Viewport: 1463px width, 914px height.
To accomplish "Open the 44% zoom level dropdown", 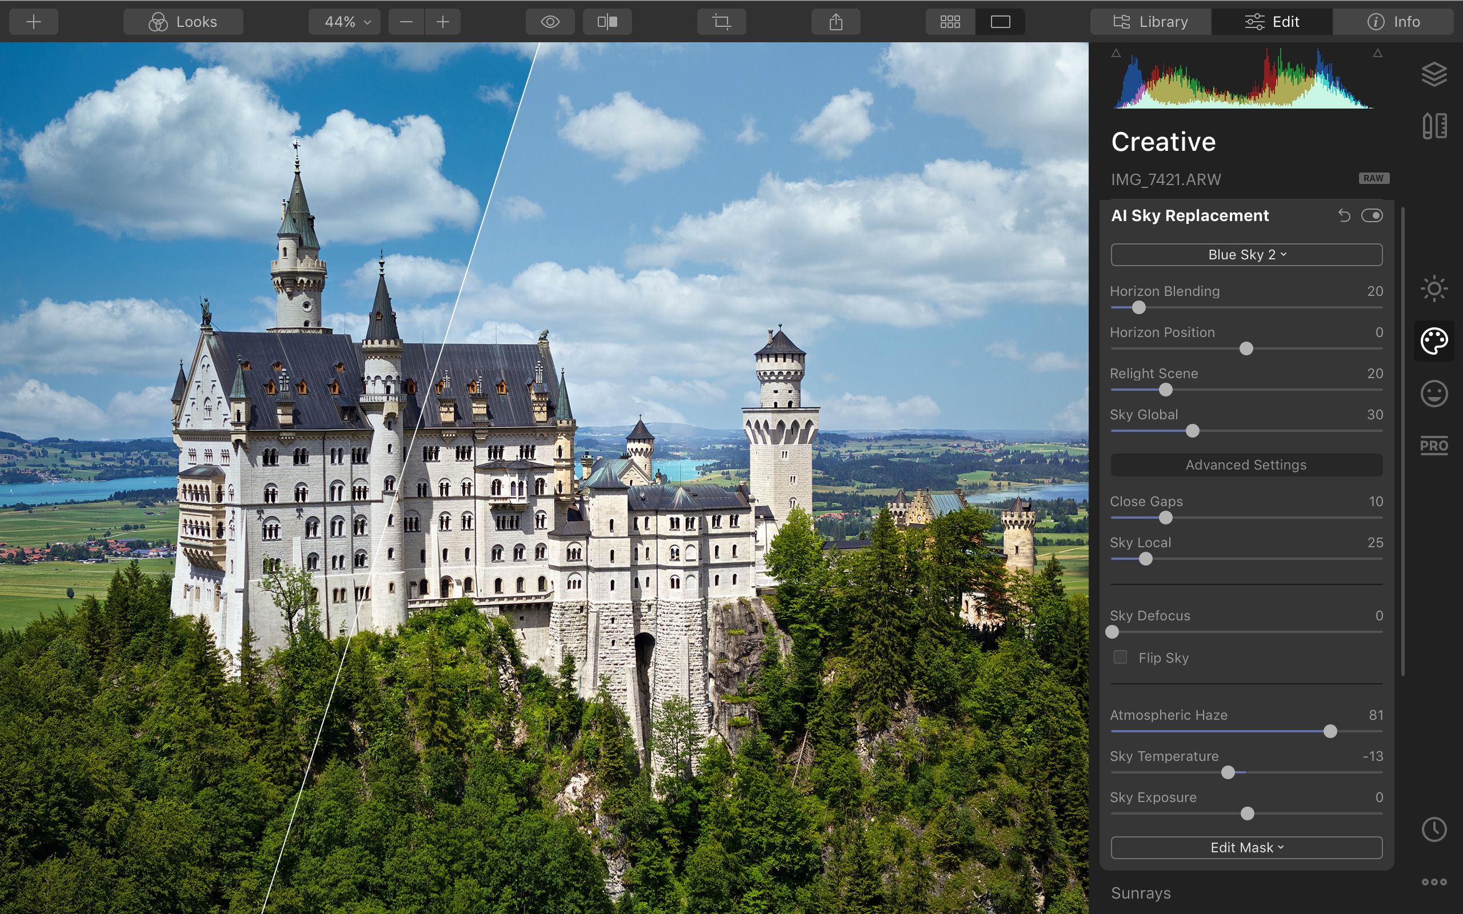I will 345,22.
